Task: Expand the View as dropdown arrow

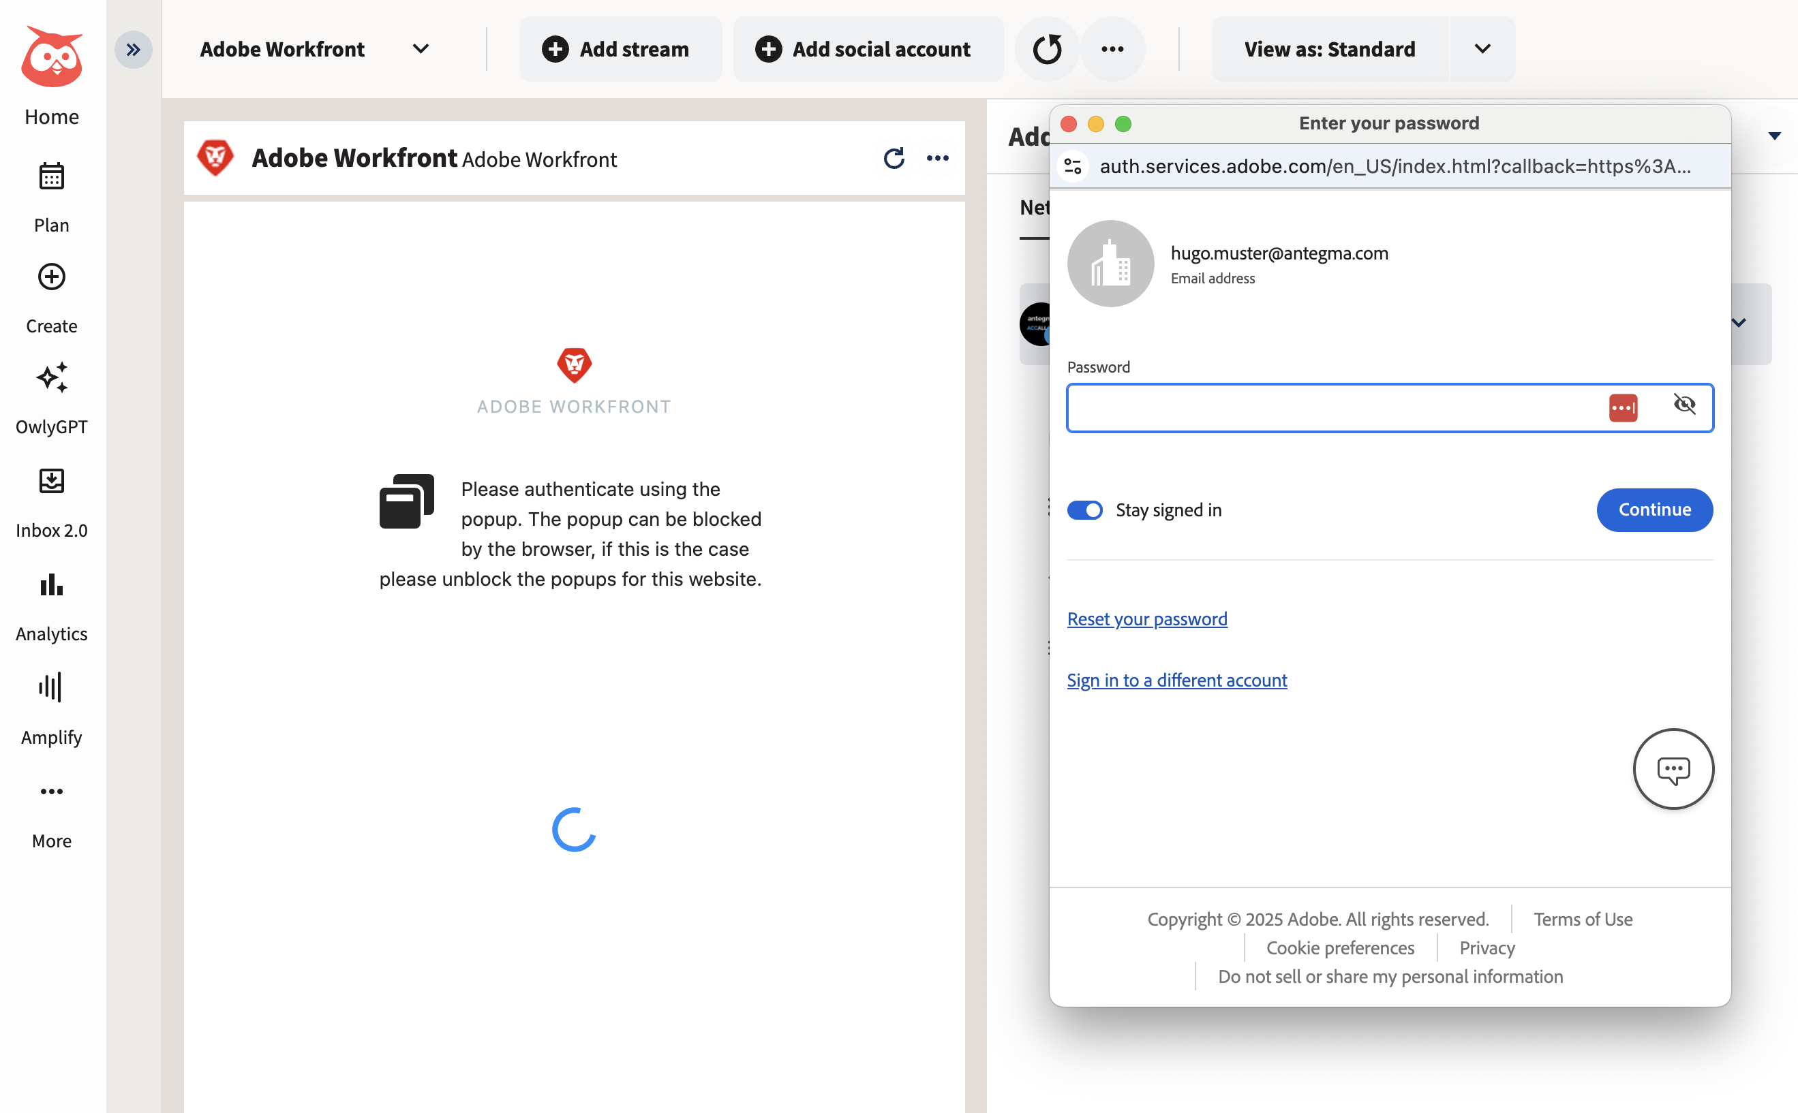Action: pos(1482,49)
